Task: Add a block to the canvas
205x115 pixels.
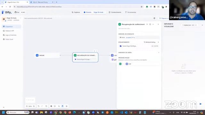Action: tap(51, 106)
